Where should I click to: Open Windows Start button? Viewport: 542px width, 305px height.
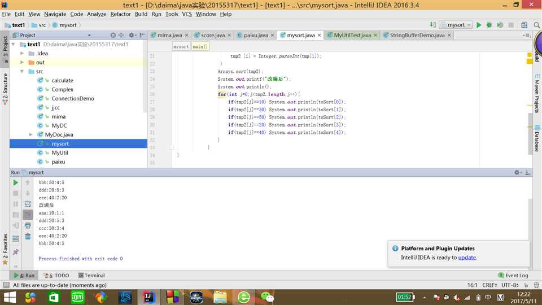[x=10, y=297]
